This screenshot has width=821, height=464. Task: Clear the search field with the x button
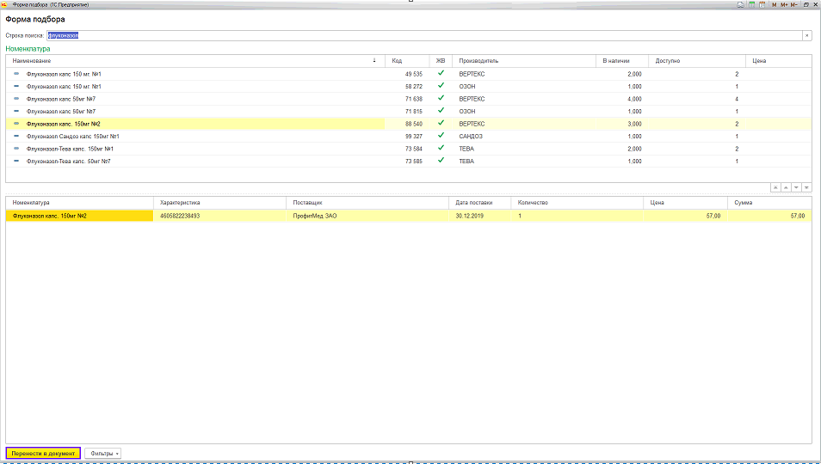(806, 35)
